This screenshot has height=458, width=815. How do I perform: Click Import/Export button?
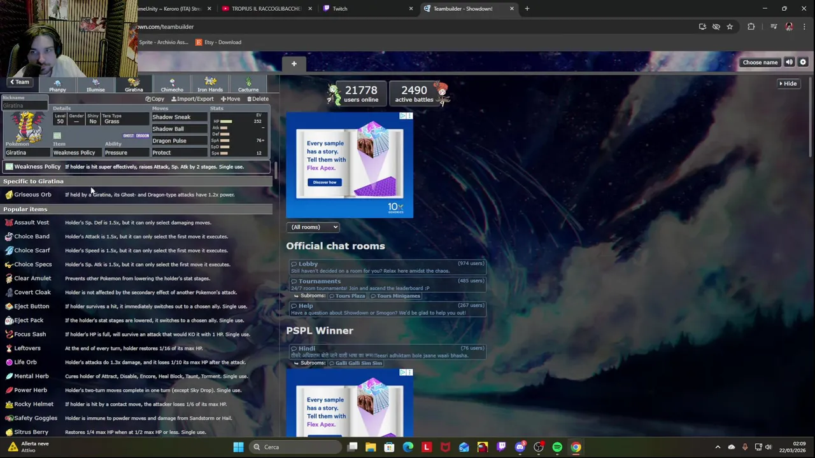192,99
